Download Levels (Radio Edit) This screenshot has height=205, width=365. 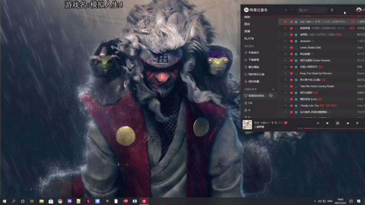(x=296, y=47)
